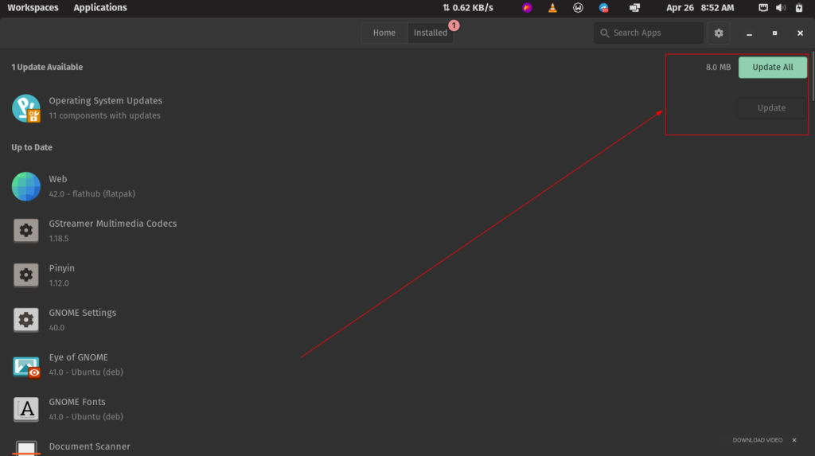Click Update for Operating System Updates
Image resolution: width=815 pixels, height=456 pixels.
click(771, 108)
